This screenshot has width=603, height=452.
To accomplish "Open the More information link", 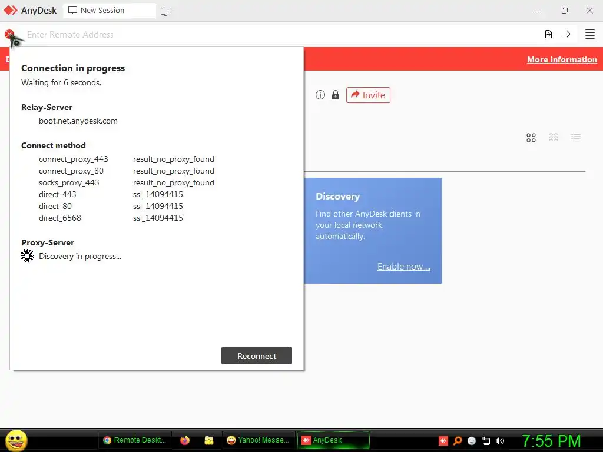I will (562, 59).
